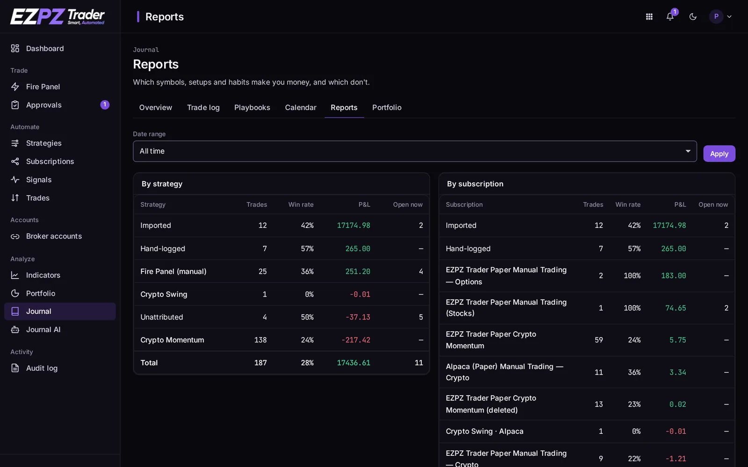The width and height of the screenshot is (748, 467).
Task: Switch to the Trade log tab
Action: click(x=203, y=107)
